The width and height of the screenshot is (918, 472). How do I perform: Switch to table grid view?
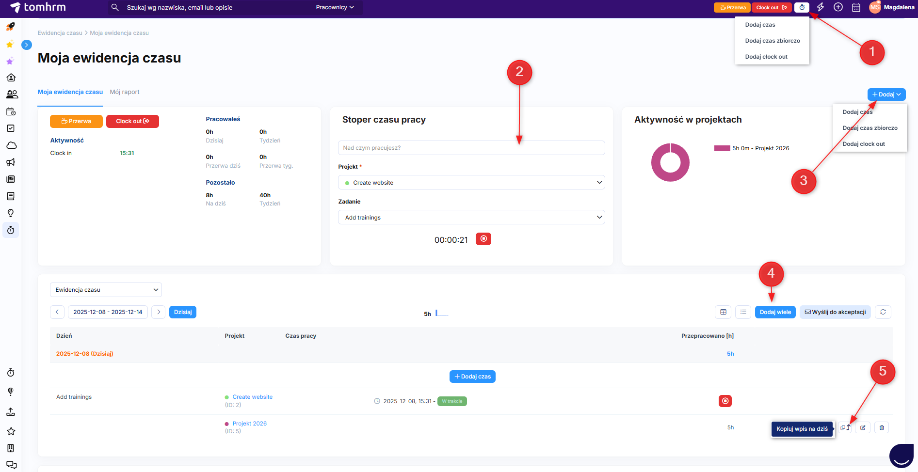click(723, 312)
